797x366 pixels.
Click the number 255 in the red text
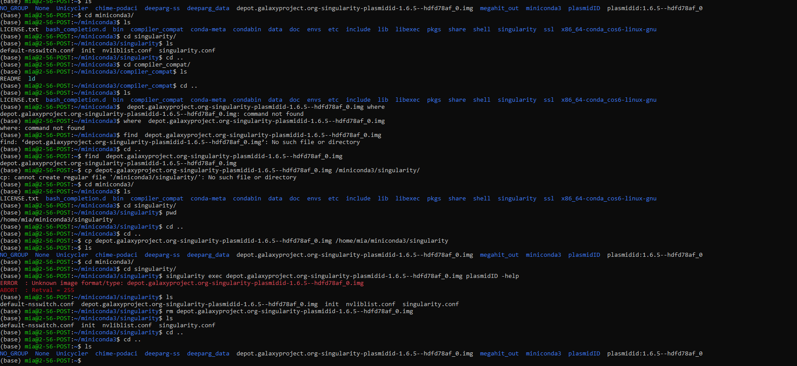[69, 290]
